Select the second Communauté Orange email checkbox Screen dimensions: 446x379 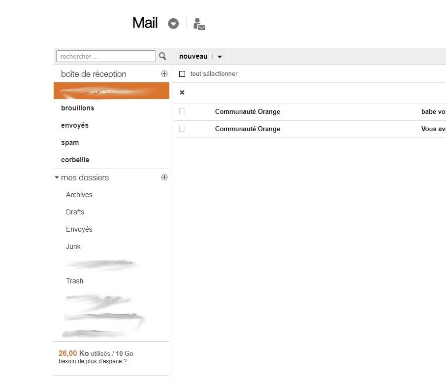click(x=182, y=129)
